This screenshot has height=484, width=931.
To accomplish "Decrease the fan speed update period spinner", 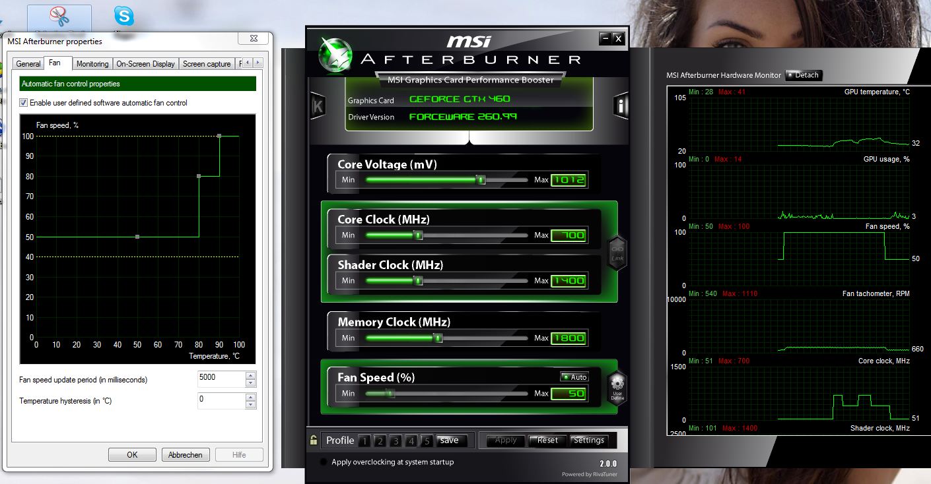I will point(250,383).
